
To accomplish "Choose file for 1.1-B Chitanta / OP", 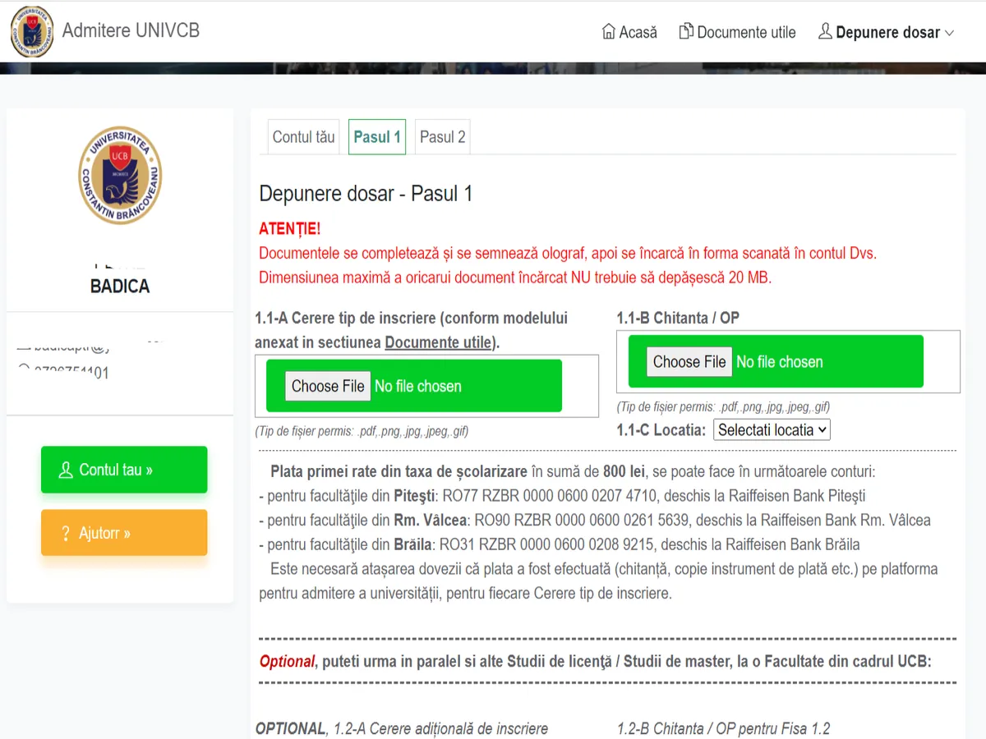I will (689, 361).
